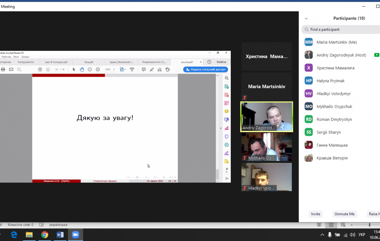Viewport: 380px width, 241px height.
Task: Switch to the lista.pdf tab
Action: 89,62
